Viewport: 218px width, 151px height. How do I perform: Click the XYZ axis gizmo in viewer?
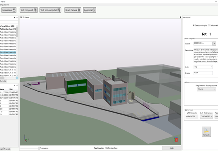click(x=26, y=138)
